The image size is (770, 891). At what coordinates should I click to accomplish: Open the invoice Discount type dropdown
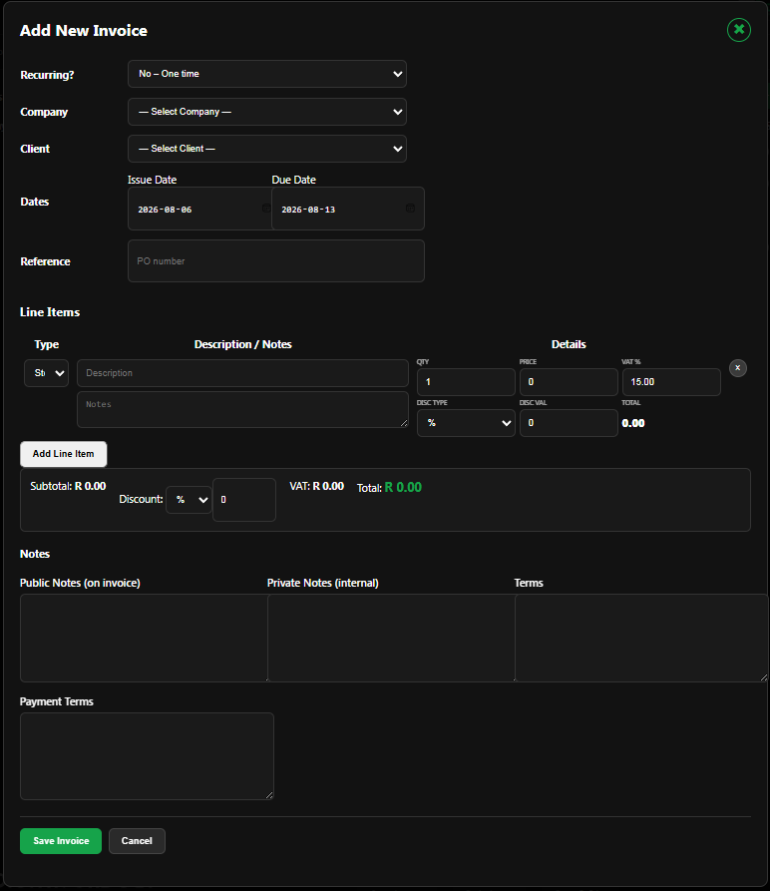[190, 500]
